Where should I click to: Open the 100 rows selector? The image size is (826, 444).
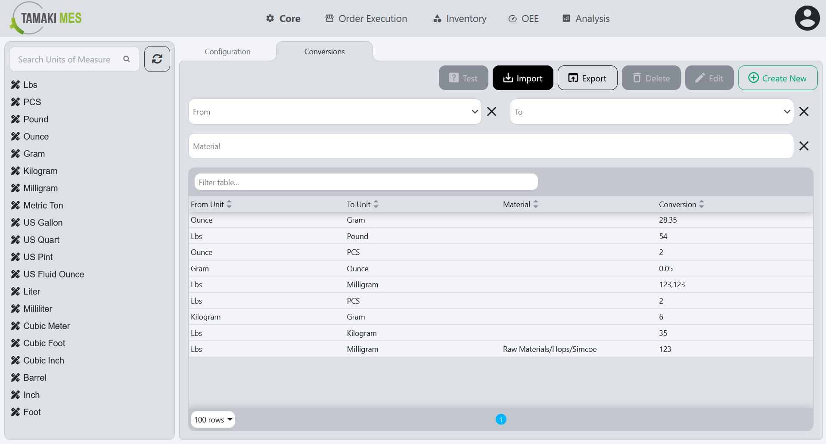pyautogui.click(x=213, y=419)
